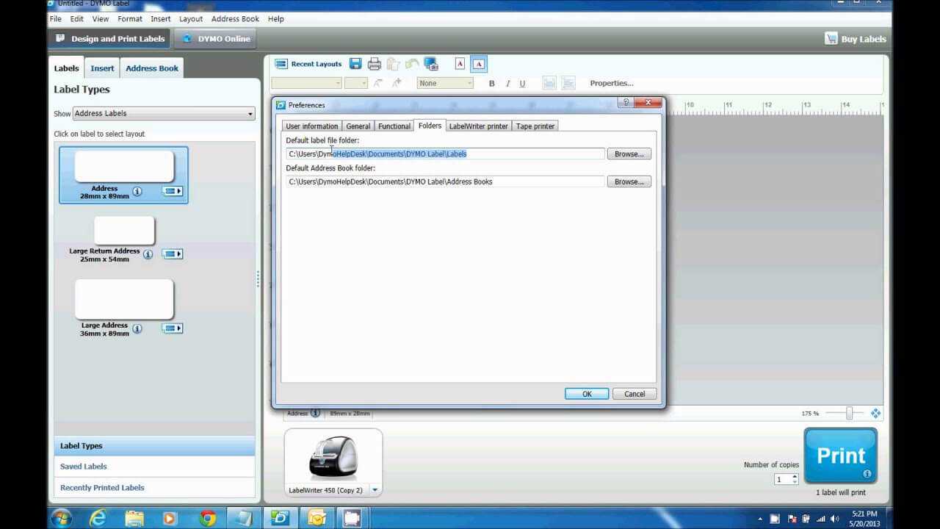Click the screen capture icon in the toolbar
The width and height of the screenshot is (940, 529).
click(431, 64)
